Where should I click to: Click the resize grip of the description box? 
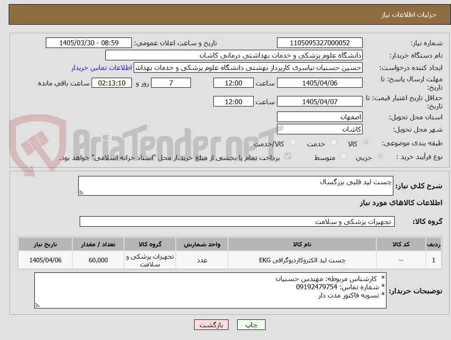81,193
